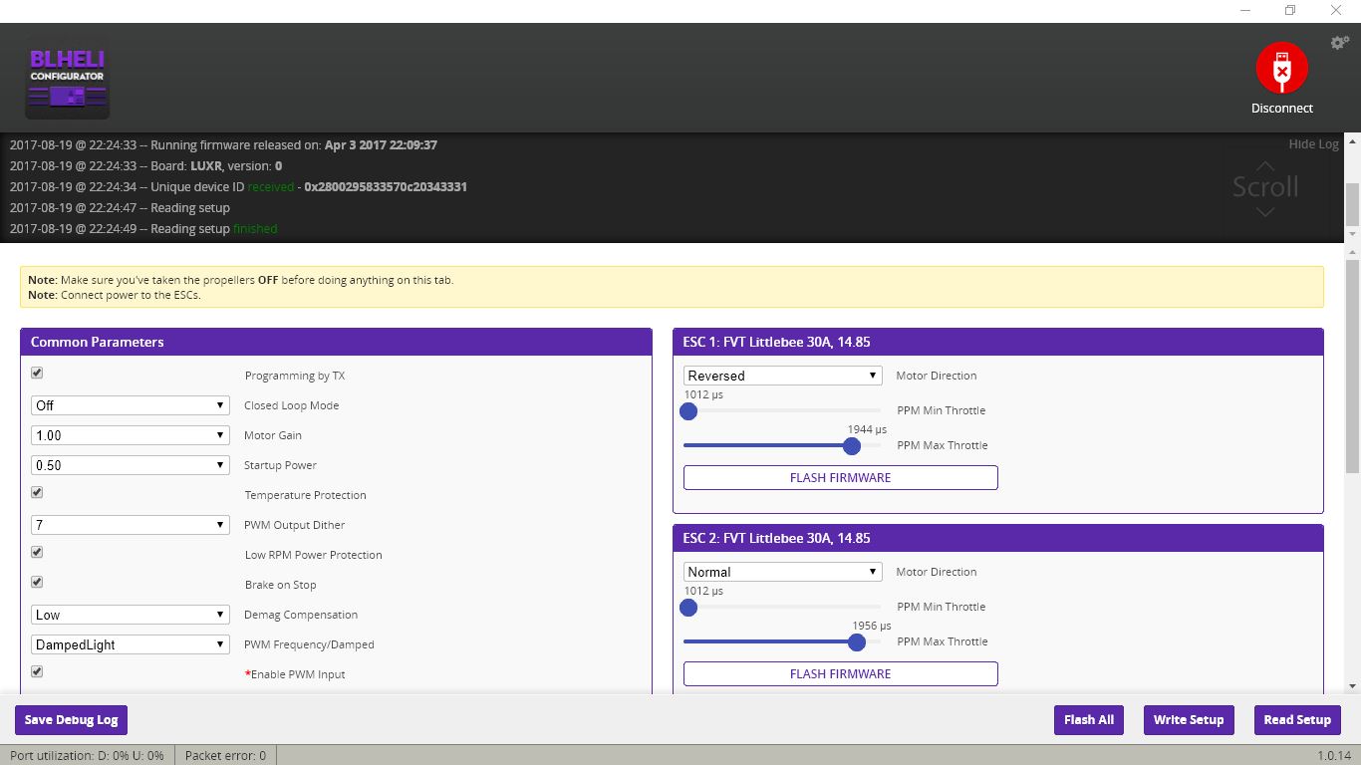
Task: Click ESC 2 PPM Max Throttle slider handle
Action: (857, 641)
